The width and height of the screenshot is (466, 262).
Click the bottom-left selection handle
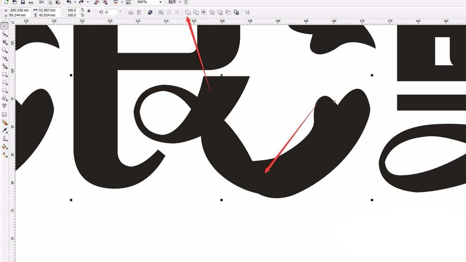tap(71, 200)
